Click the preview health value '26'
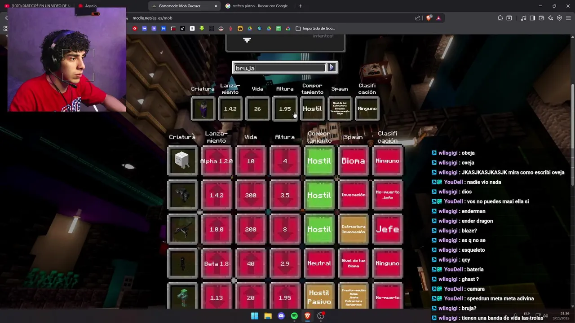 tap(257, 109)
